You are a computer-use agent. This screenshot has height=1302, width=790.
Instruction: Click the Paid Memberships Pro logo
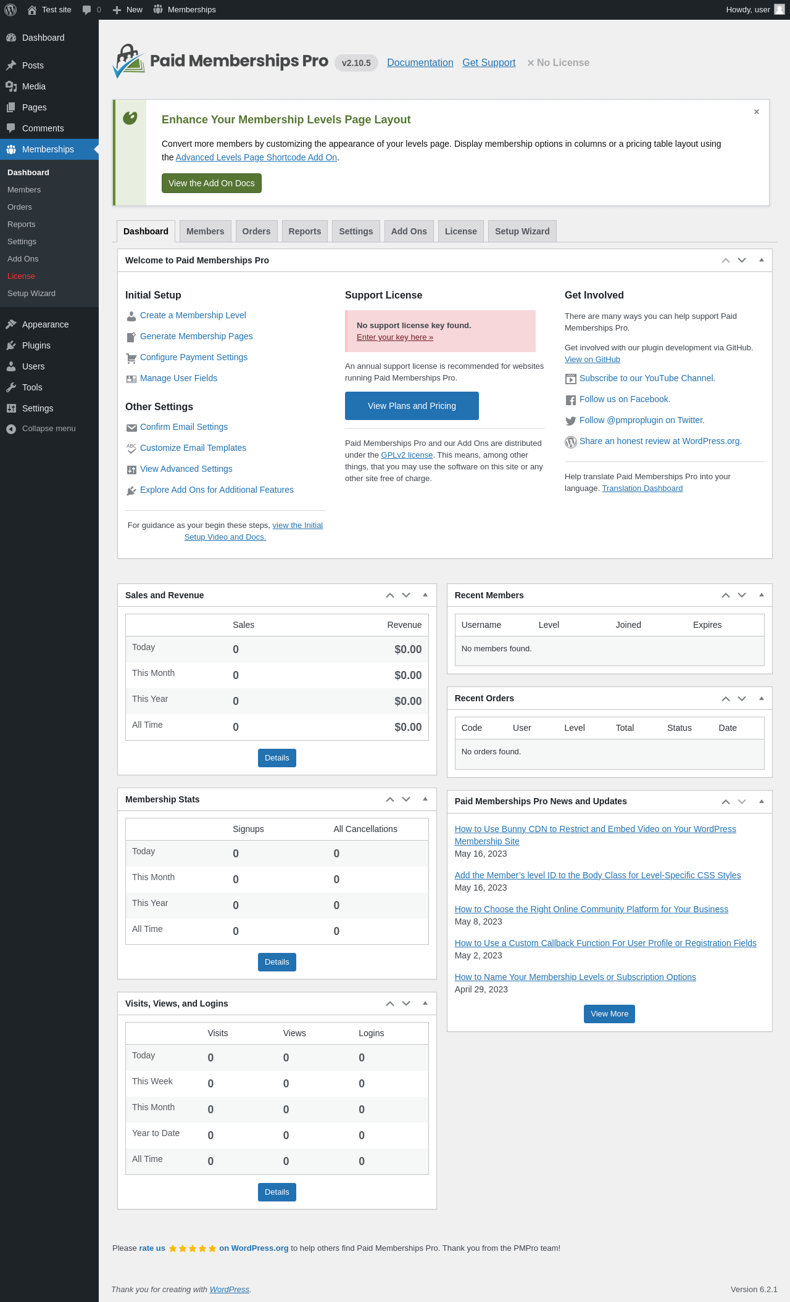click(x=220, y=61)
